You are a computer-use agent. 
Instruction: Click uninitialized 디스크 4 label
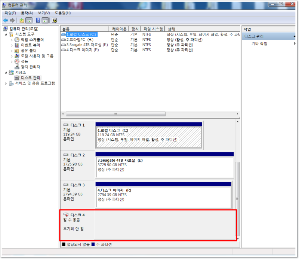(x=77, y=215)
